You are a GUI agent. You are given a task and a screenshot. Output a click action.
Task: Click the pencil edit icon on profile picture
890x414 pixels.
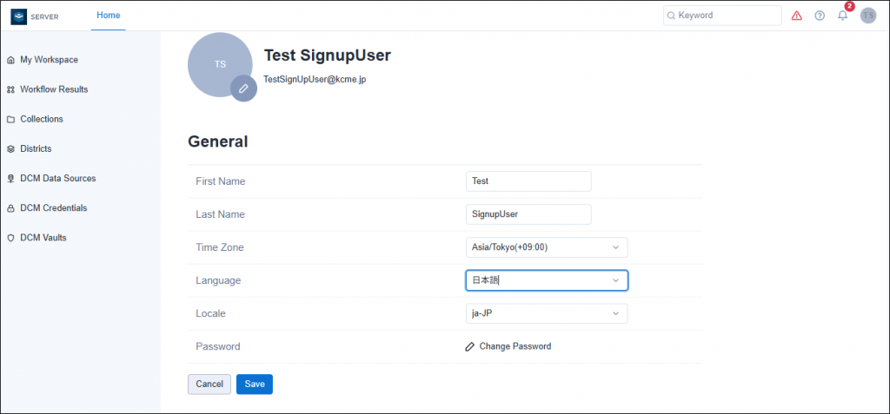click(x=243, y=89)
